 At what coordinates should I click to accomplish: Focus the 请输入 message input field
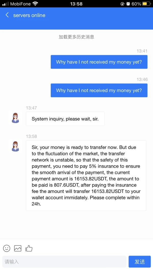[x=64, y=262]
